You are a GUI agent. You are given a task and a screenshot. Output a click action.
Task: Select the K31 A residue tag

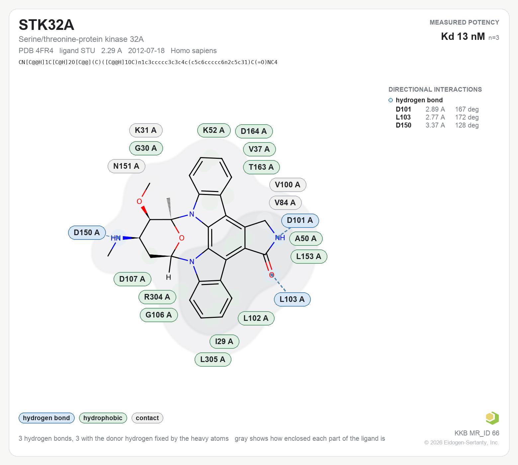point(146,130)
